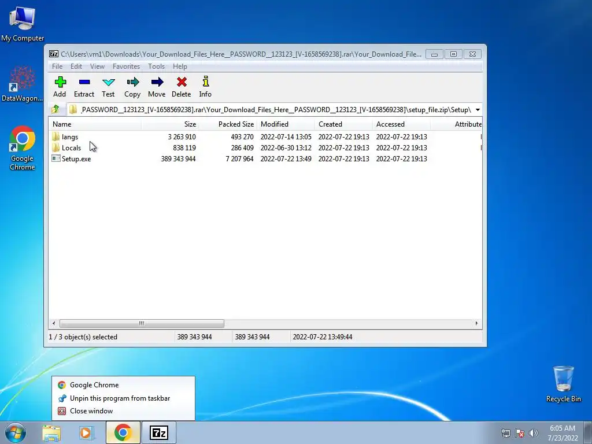592x444 pixels.
Task: Open Windows Explorer from taskbar
Action: [51, 433]
